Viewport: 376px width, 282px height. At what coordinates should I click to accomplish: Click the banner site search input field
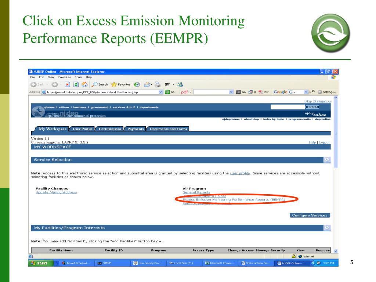click(288, 107)
